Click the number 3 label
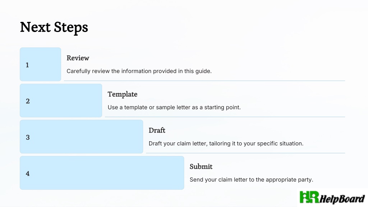This screenshot has width=368, height=207. (28, 137)
